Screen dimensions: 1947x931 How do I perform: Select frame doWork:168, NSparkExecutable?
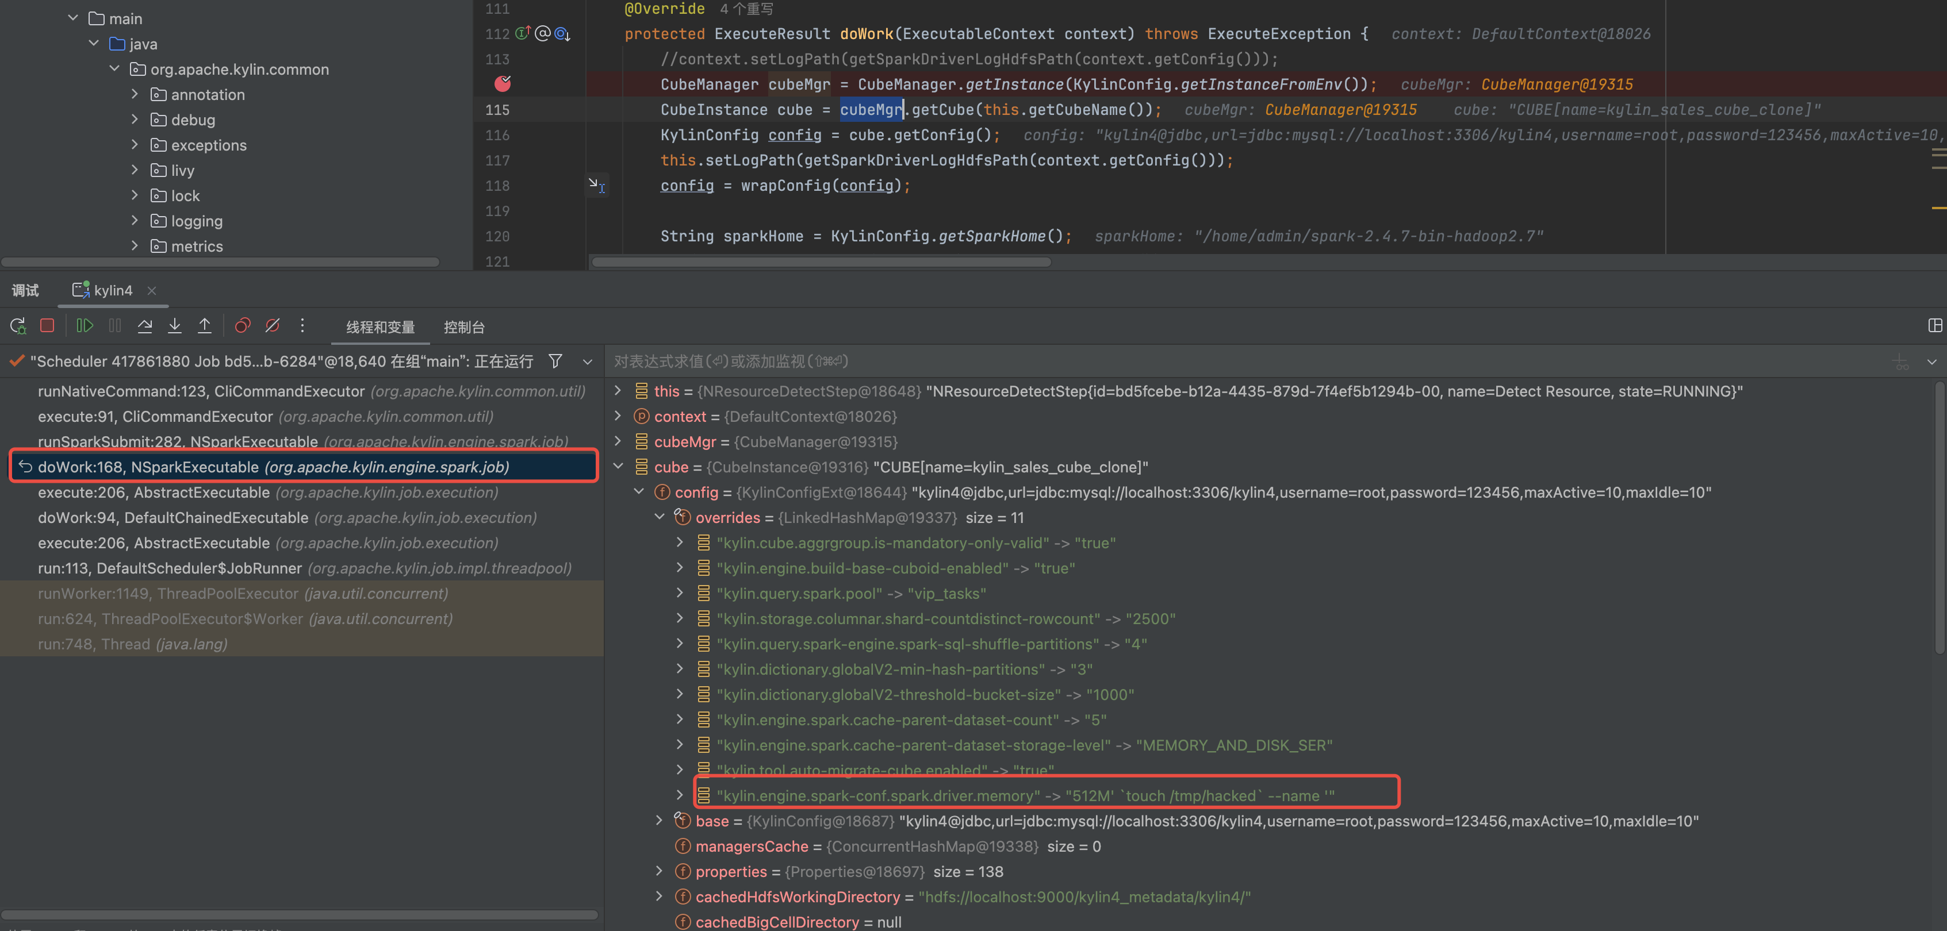pyautogui.click(x=301, y=466)
